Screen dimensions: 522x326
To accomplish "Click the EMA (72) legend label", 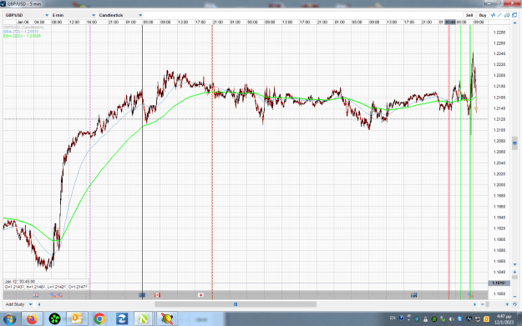I will (x=21, y=32).
